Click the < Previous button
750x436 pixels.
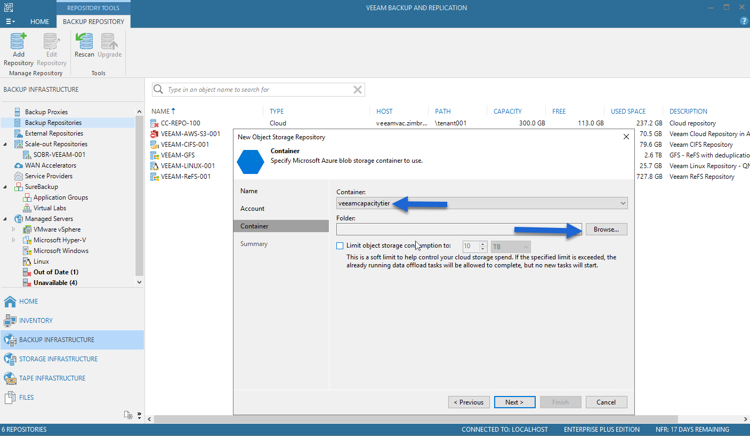click(x=469, y=402)
